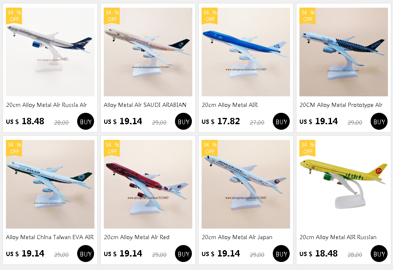Click the 'Alloy Metal Air SAUDI ARABIAN' title
Viewport: 393px width, 270px height.
[x=145, y=105]
